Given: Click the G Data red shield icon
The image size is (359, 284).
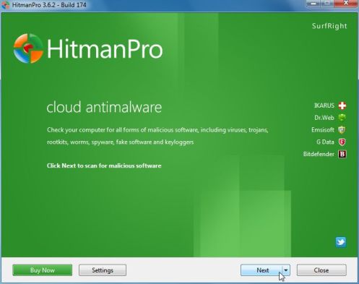Looking at the screenshot, I should click(x=342, y=142).
